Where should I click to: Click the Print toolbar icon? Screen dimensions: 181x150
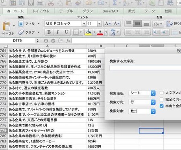tap(40, 3)
